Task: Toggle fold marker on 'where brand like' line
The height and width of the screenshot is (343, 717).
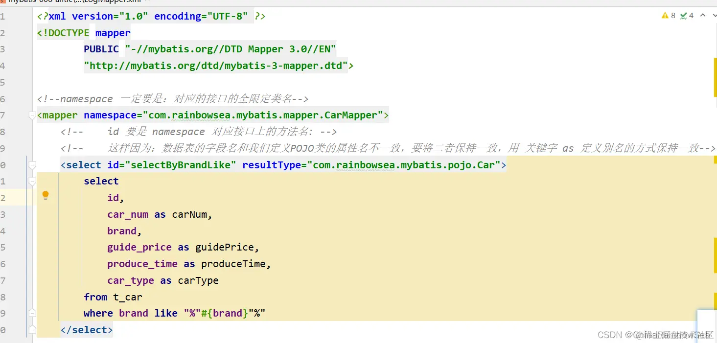Action: pos(32,313)
